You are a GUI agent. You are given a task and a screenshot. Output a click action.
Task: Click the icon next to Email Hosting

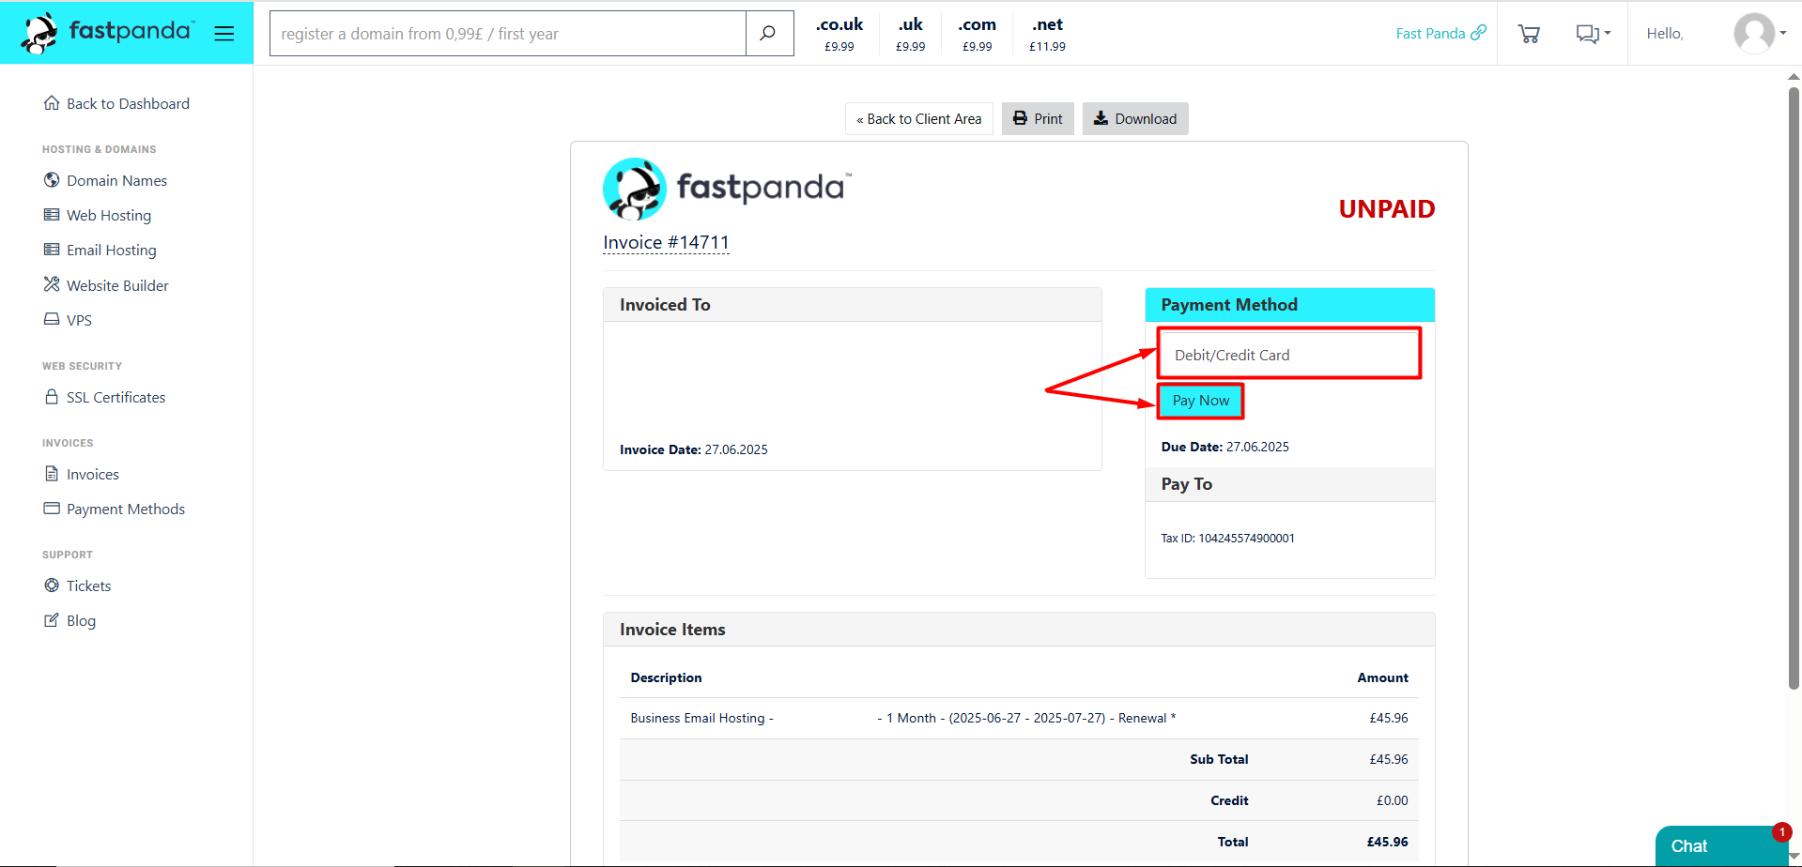click(52, 249)
